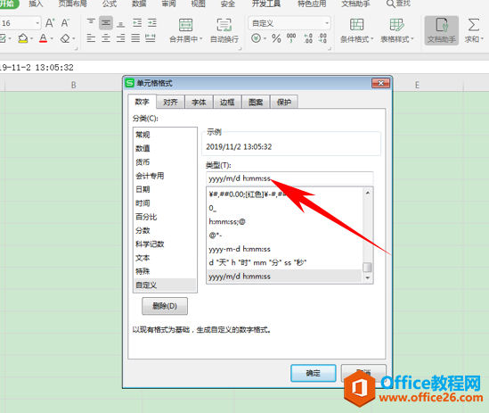Select column B header
The width and height of the screenshot is (489, 413).
(x=73, y=85)
